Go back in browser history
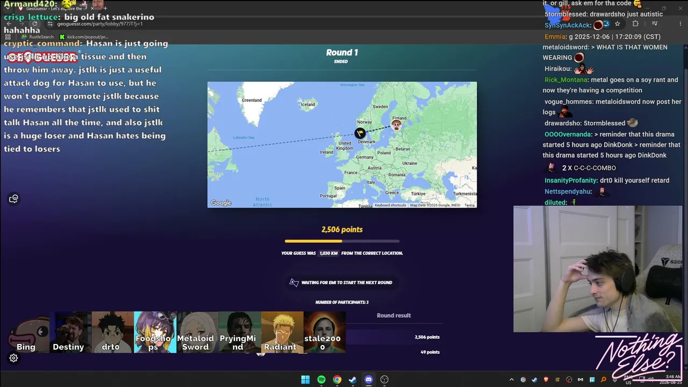The height and width of the screenshot is (387, 688). (x=9, y=24)
